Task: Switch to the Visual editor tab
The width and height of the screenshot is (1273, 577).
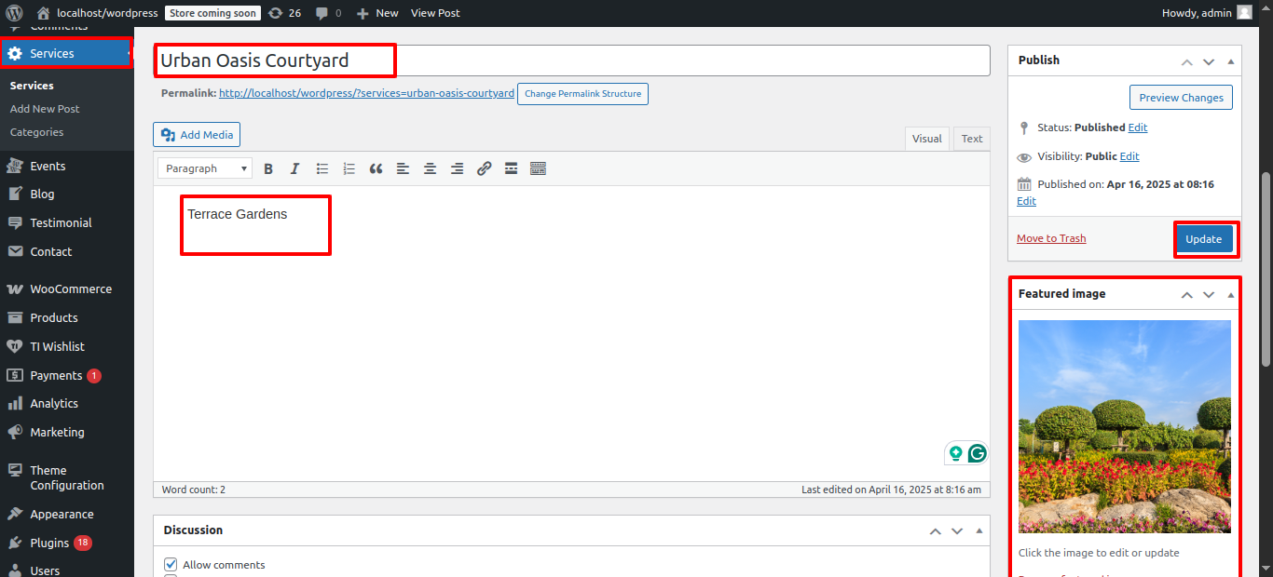Action: [x=926, y=139]
